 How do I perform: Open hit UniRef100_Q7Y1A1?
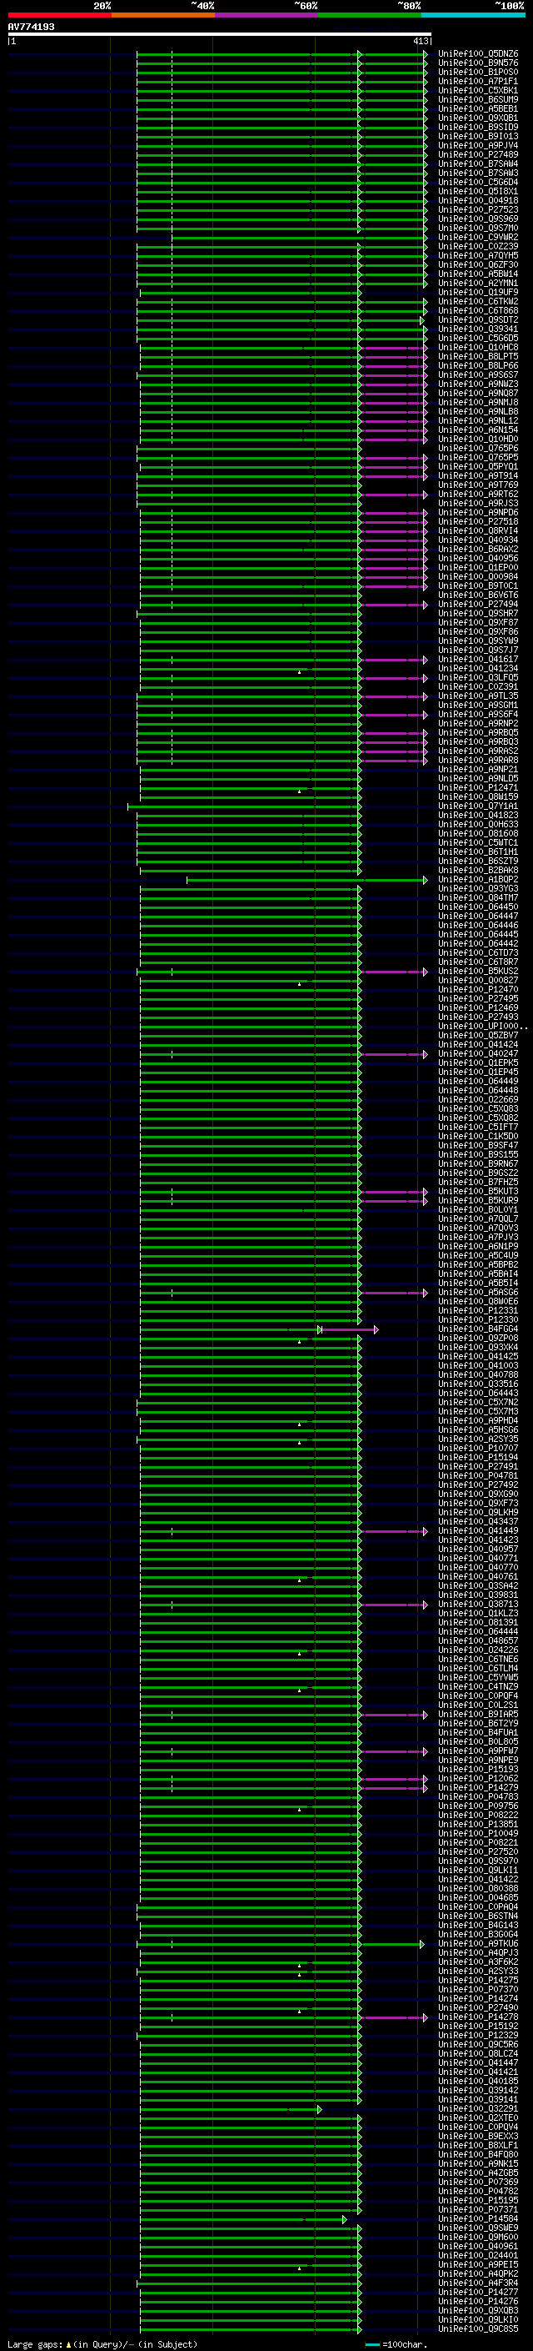pos(477,806)
